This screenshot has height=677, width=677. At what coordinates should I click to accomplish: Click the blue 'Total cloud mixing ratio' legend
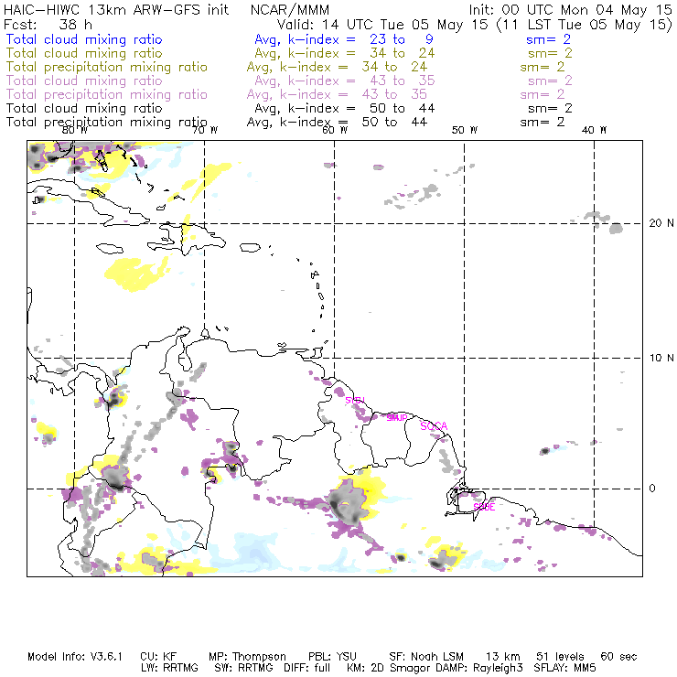84,39
